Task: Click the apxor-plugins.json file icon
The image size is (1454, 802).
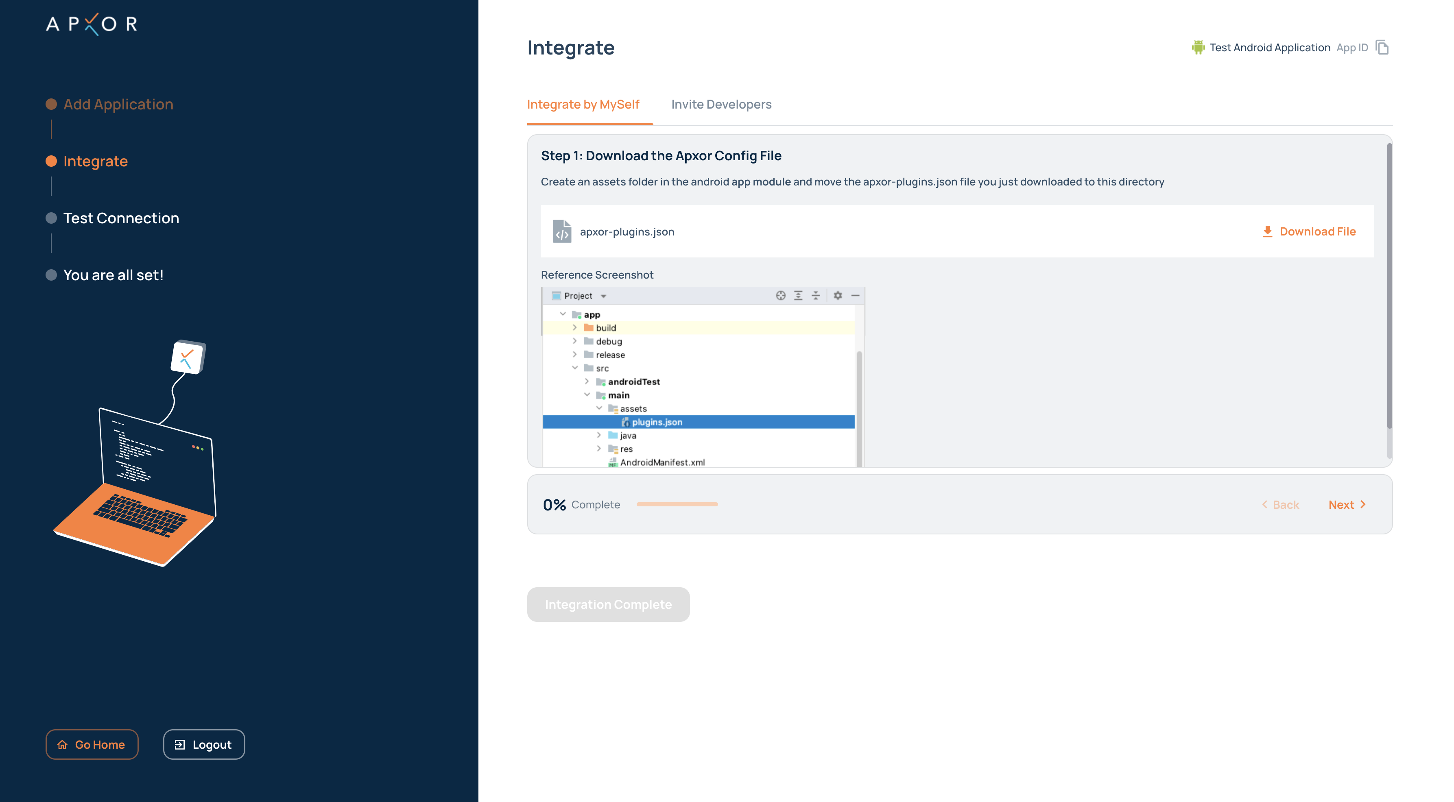Action: 561,231
